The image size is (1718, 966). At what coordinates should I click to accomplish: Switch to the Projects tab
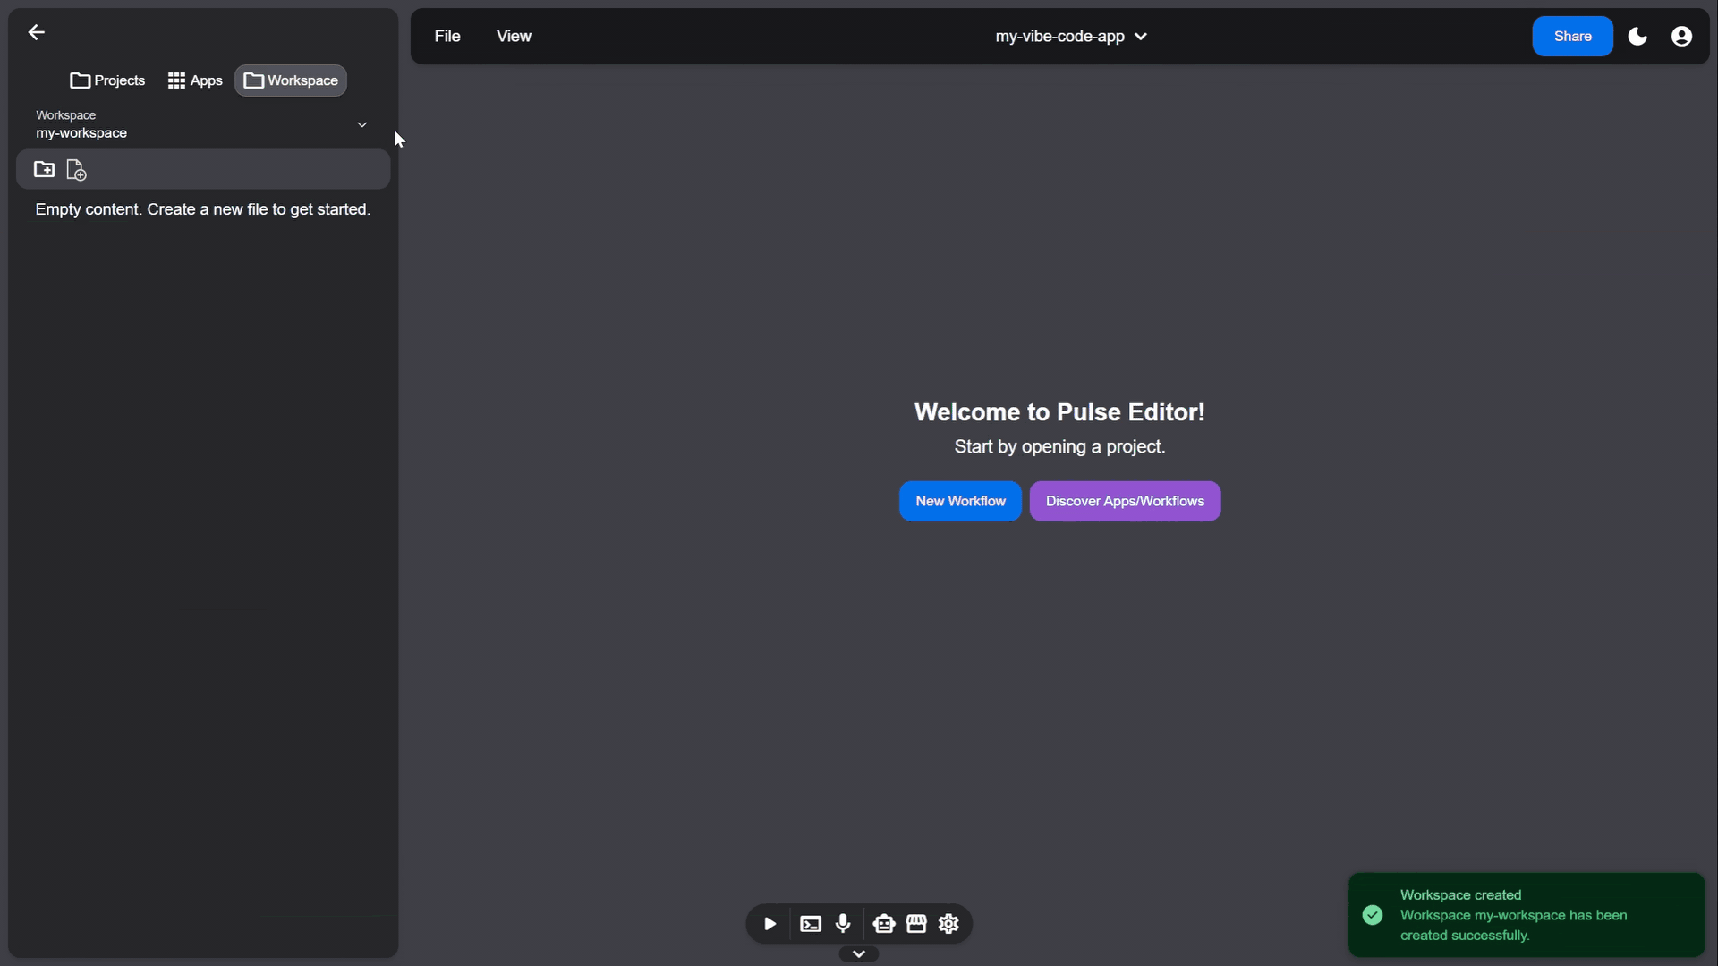pos(107,80)
